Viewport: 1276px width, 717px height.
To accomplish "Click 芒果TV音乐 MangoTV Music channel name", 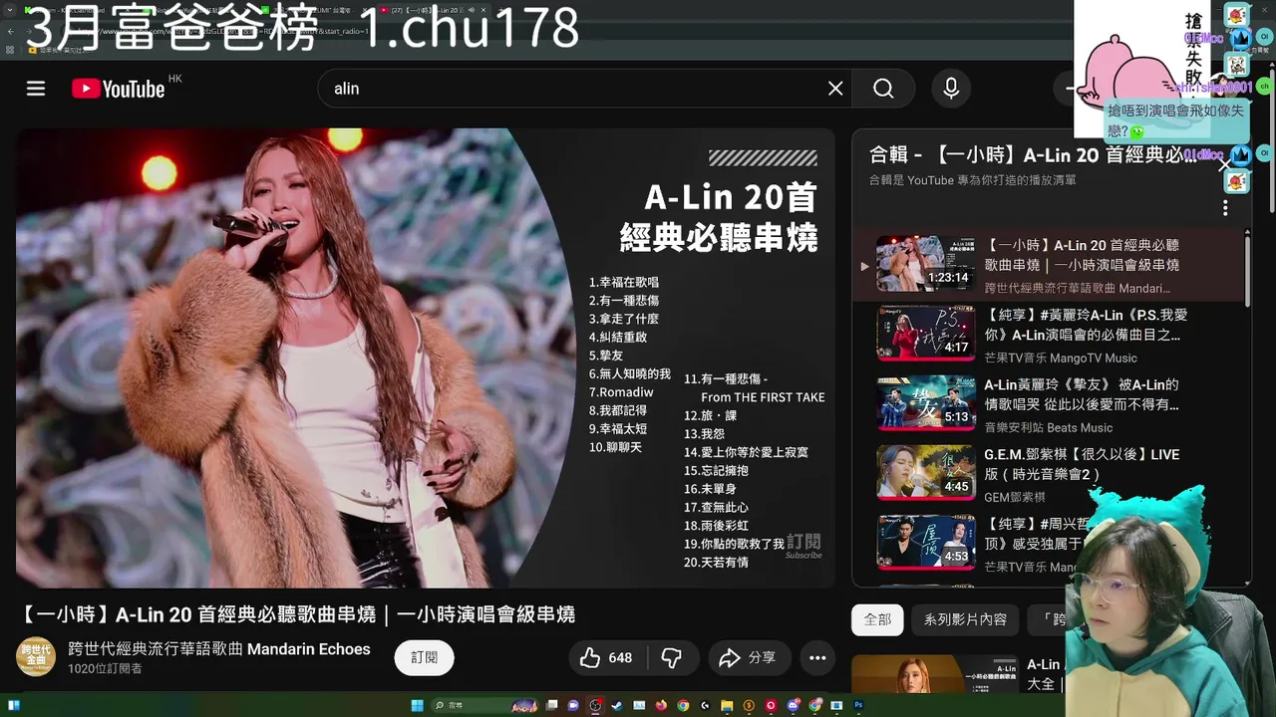I will pos(1061,358).
